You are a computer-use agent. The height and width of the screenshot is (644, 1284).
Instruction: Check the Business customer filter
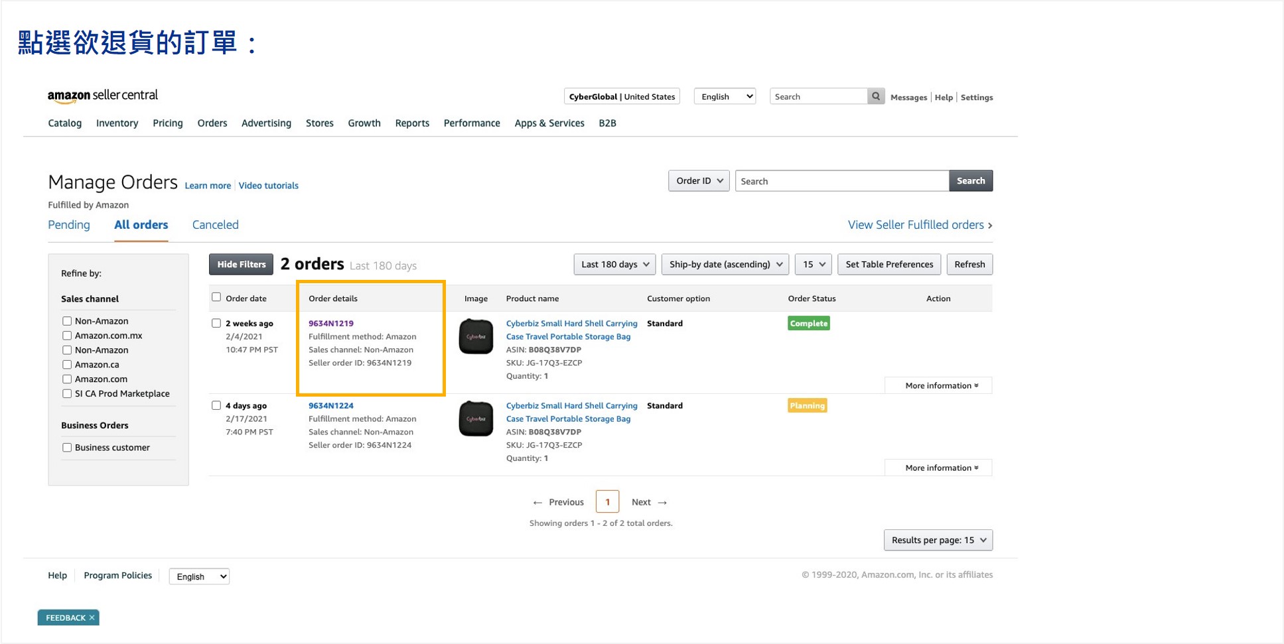[x=67, y=448]
